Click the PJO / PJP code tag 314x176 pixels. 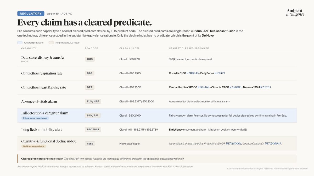[93, 115]
